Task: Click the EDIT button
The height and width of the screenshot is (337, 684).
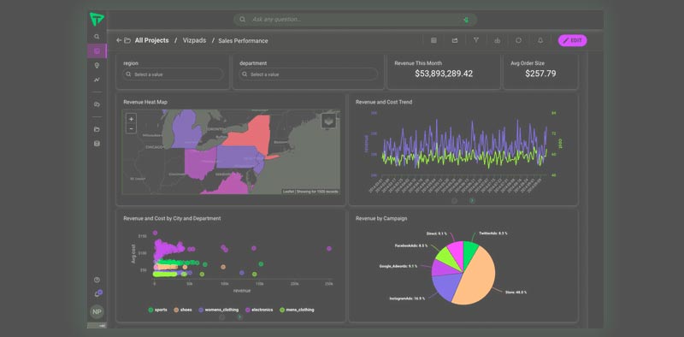Action: [x=572, y=40]
